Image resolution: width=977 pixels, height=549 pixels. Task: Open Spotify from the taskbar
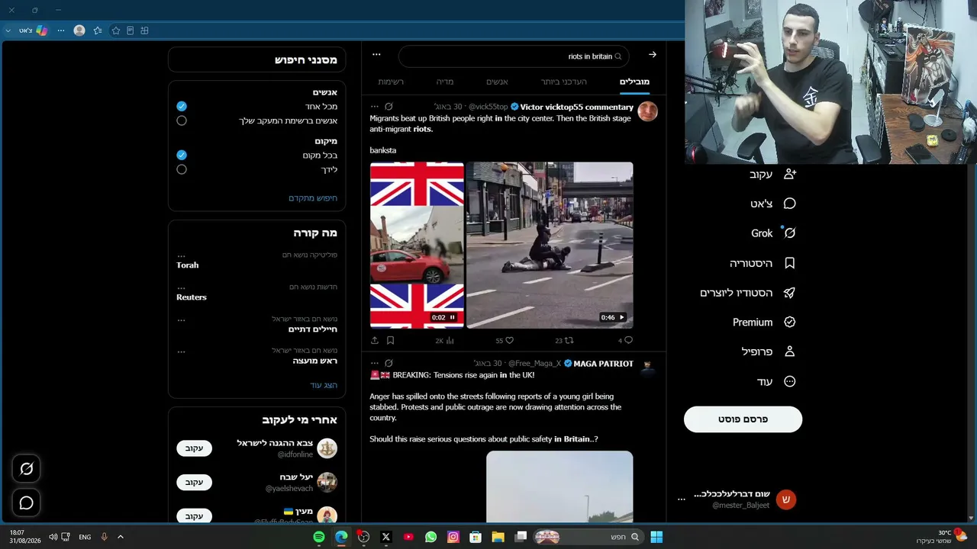click(319, 537)
